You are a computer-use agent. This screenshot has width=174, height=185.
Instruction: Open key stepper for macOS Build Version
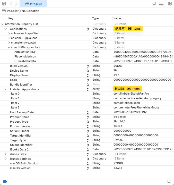[88, 164]
